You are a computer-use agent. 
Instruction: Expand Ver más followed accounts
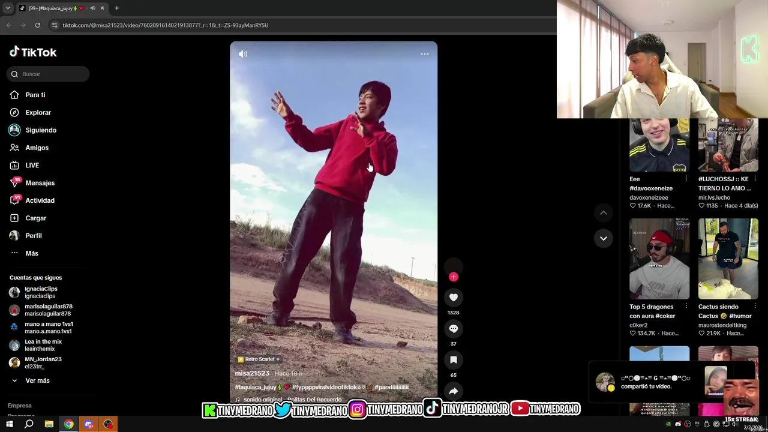click(30, 380)
